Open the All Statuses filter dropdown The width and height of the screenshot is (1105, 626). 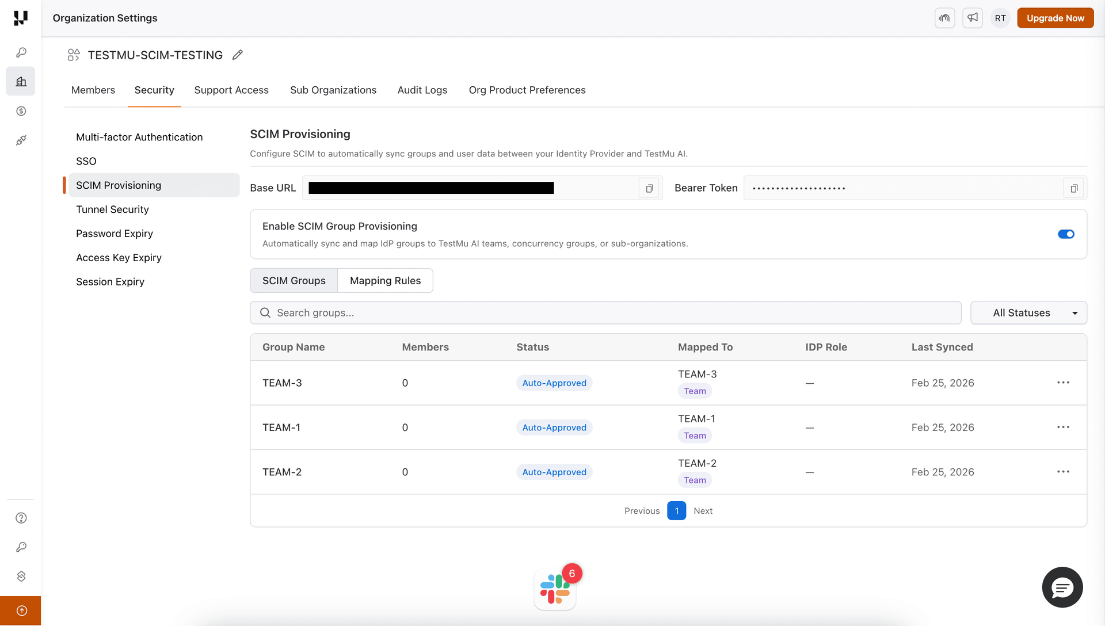pos(1028,312)
